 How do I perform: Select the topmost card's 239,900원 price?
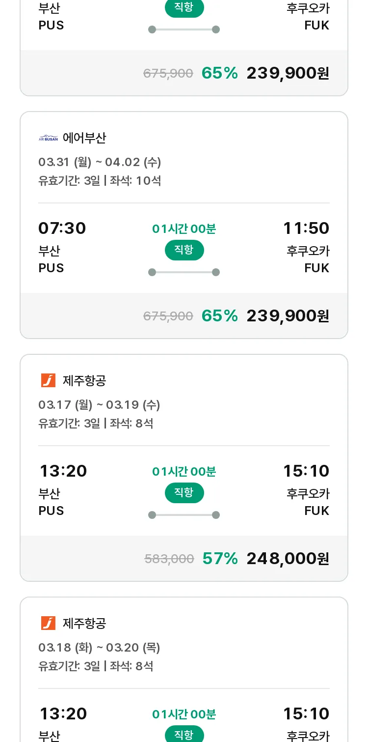point(288,73)
